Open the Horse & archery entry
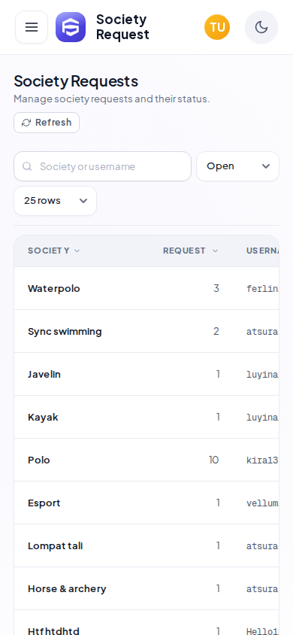This screenshot has height=635, width=293. (146, 589)
